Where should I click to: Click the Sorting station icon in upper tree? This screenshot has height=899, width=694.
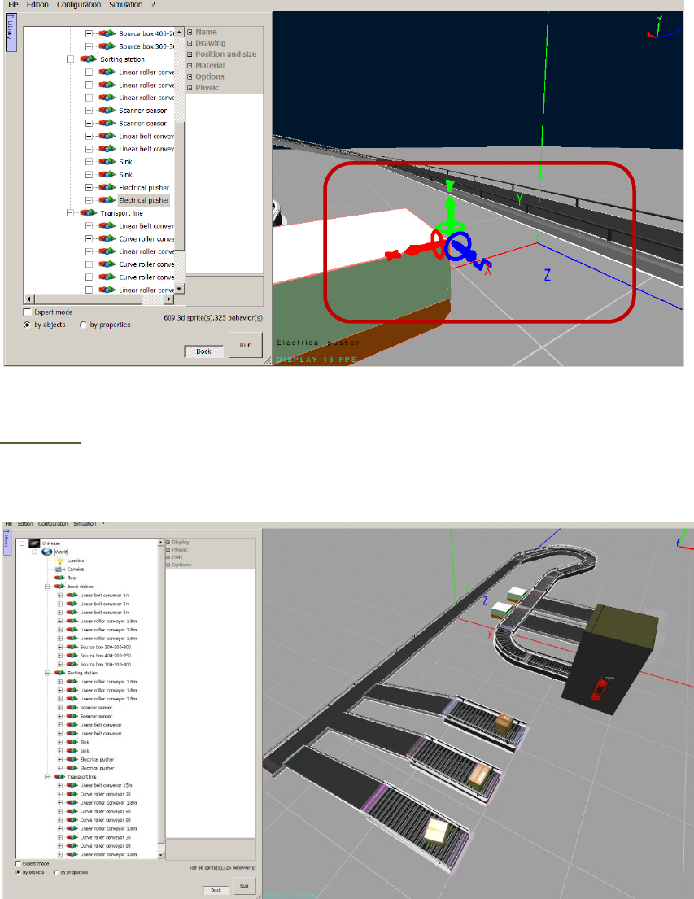click(x=89, y=59)
